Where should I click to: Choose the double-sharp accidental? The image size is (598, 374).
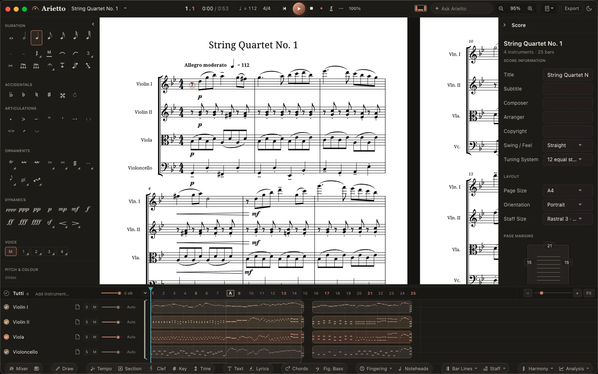click(x=62, y=95)
